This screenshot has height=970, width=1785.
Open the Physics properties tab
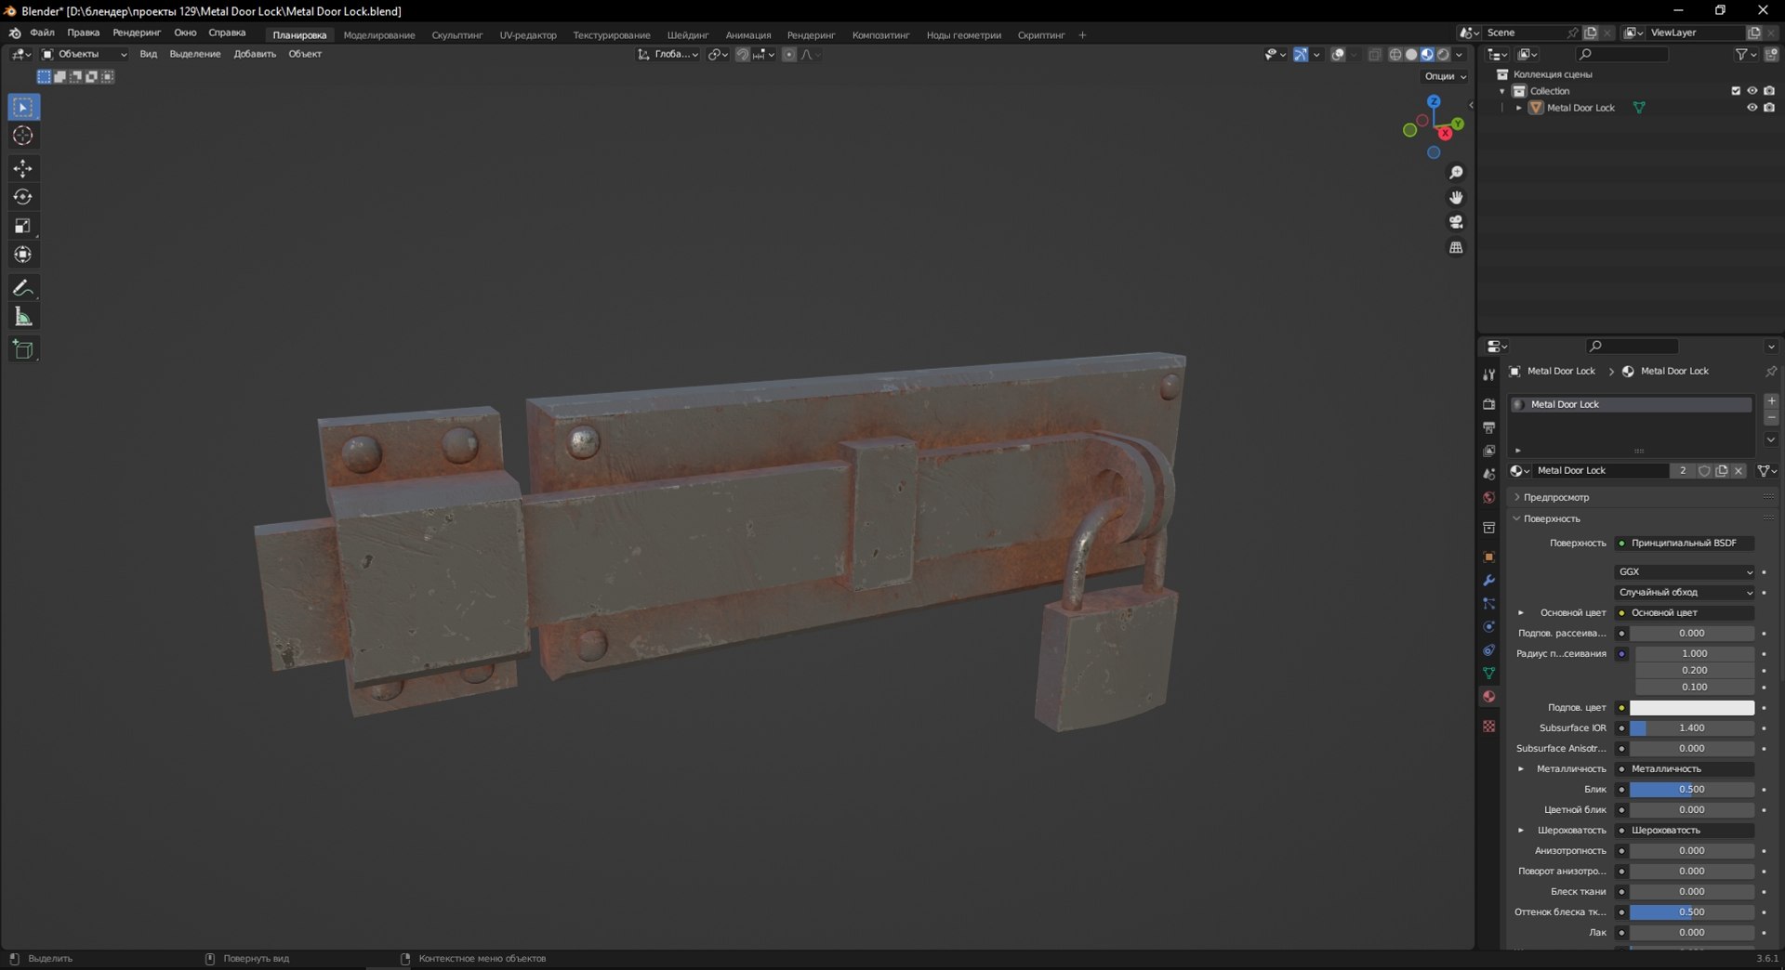click(1488, 626)
